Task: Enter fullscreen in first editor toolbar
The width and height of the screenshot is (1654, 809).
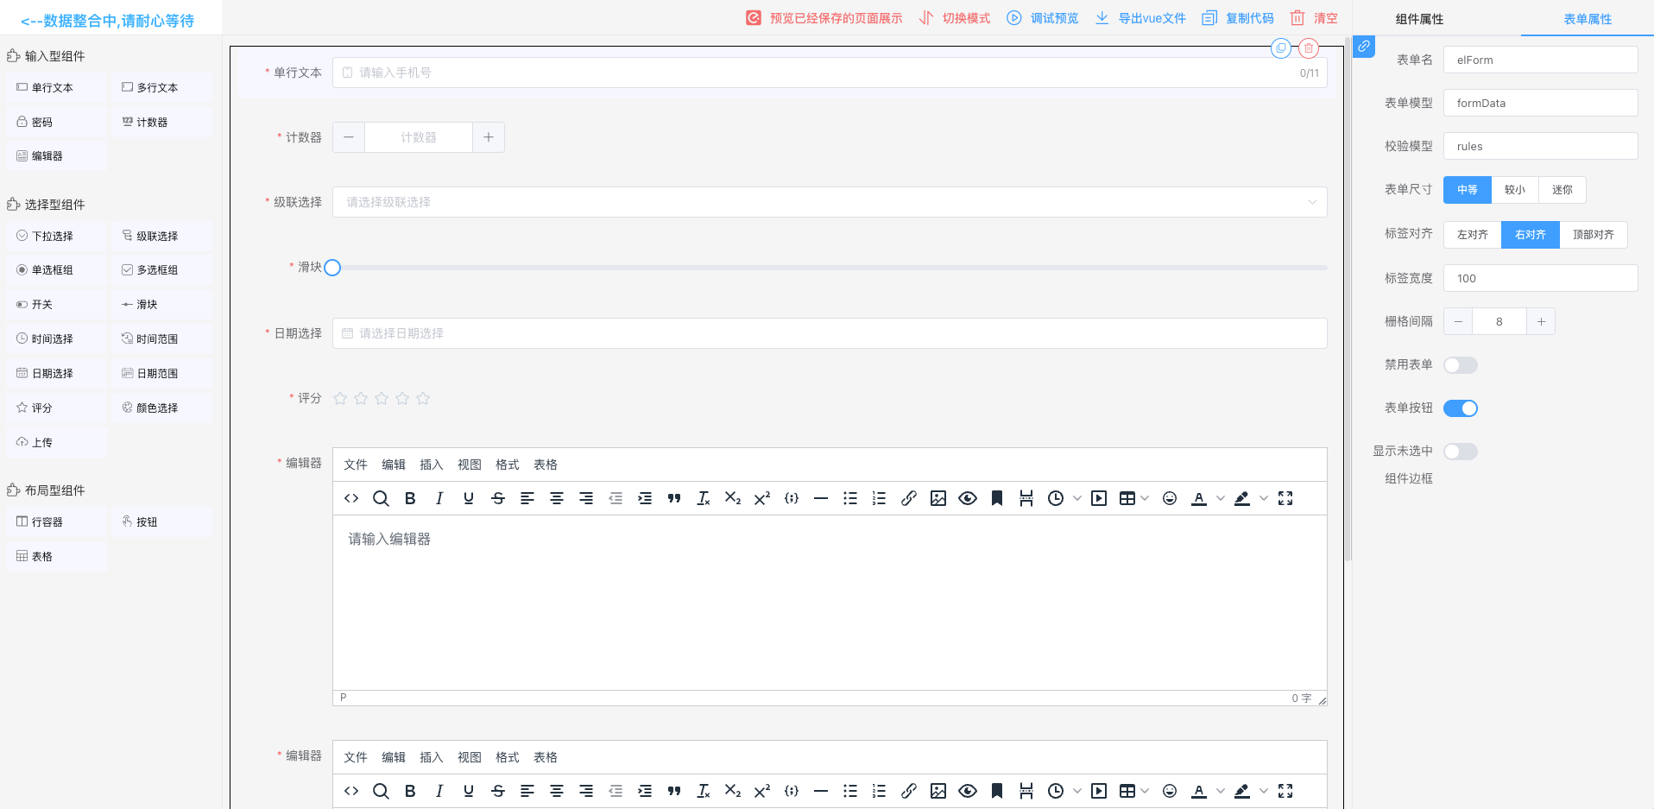Action: [1285, 498]
